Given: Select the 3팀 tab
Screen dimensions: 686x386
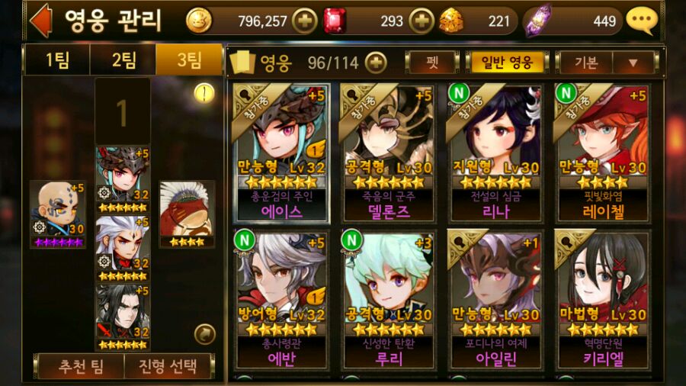Looking at the screenshot, I should click(x=189, y=60).
